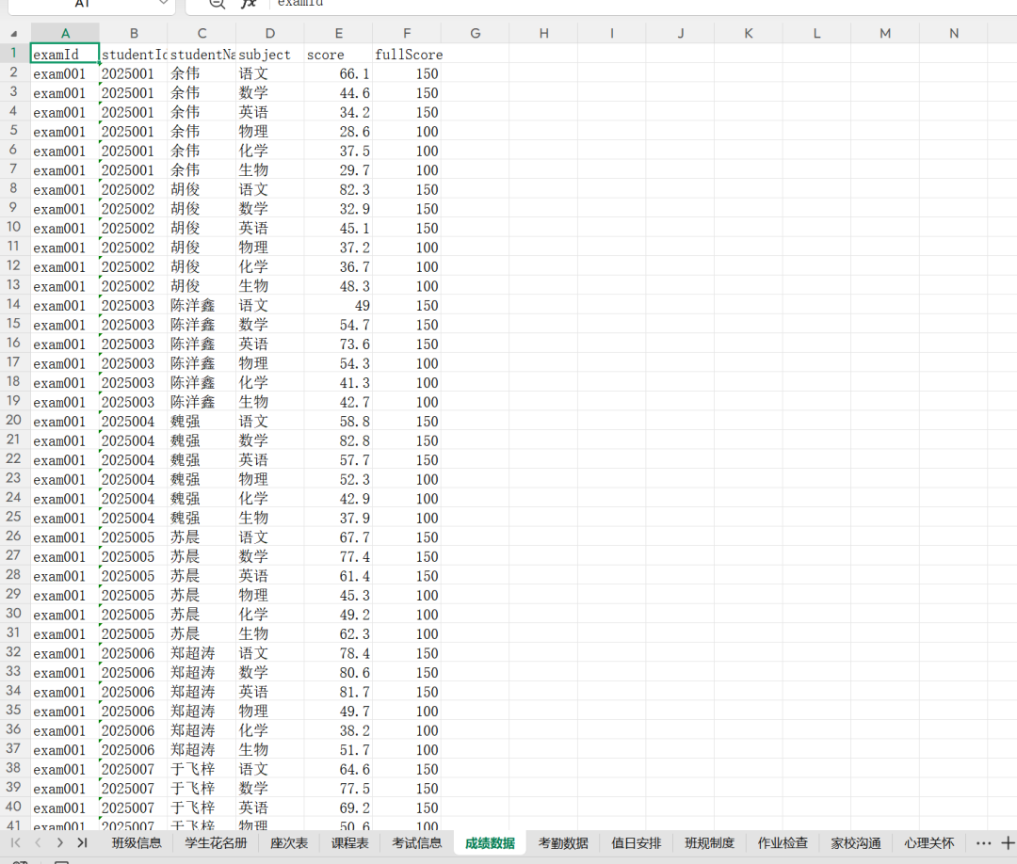Switch to the 考勤数据 sheet tab
Viewport: 1017px width, 864px height.
564,843
